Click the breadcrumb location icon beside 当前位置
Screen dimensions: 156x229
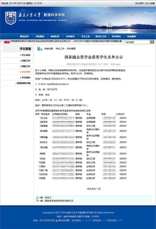40,49
